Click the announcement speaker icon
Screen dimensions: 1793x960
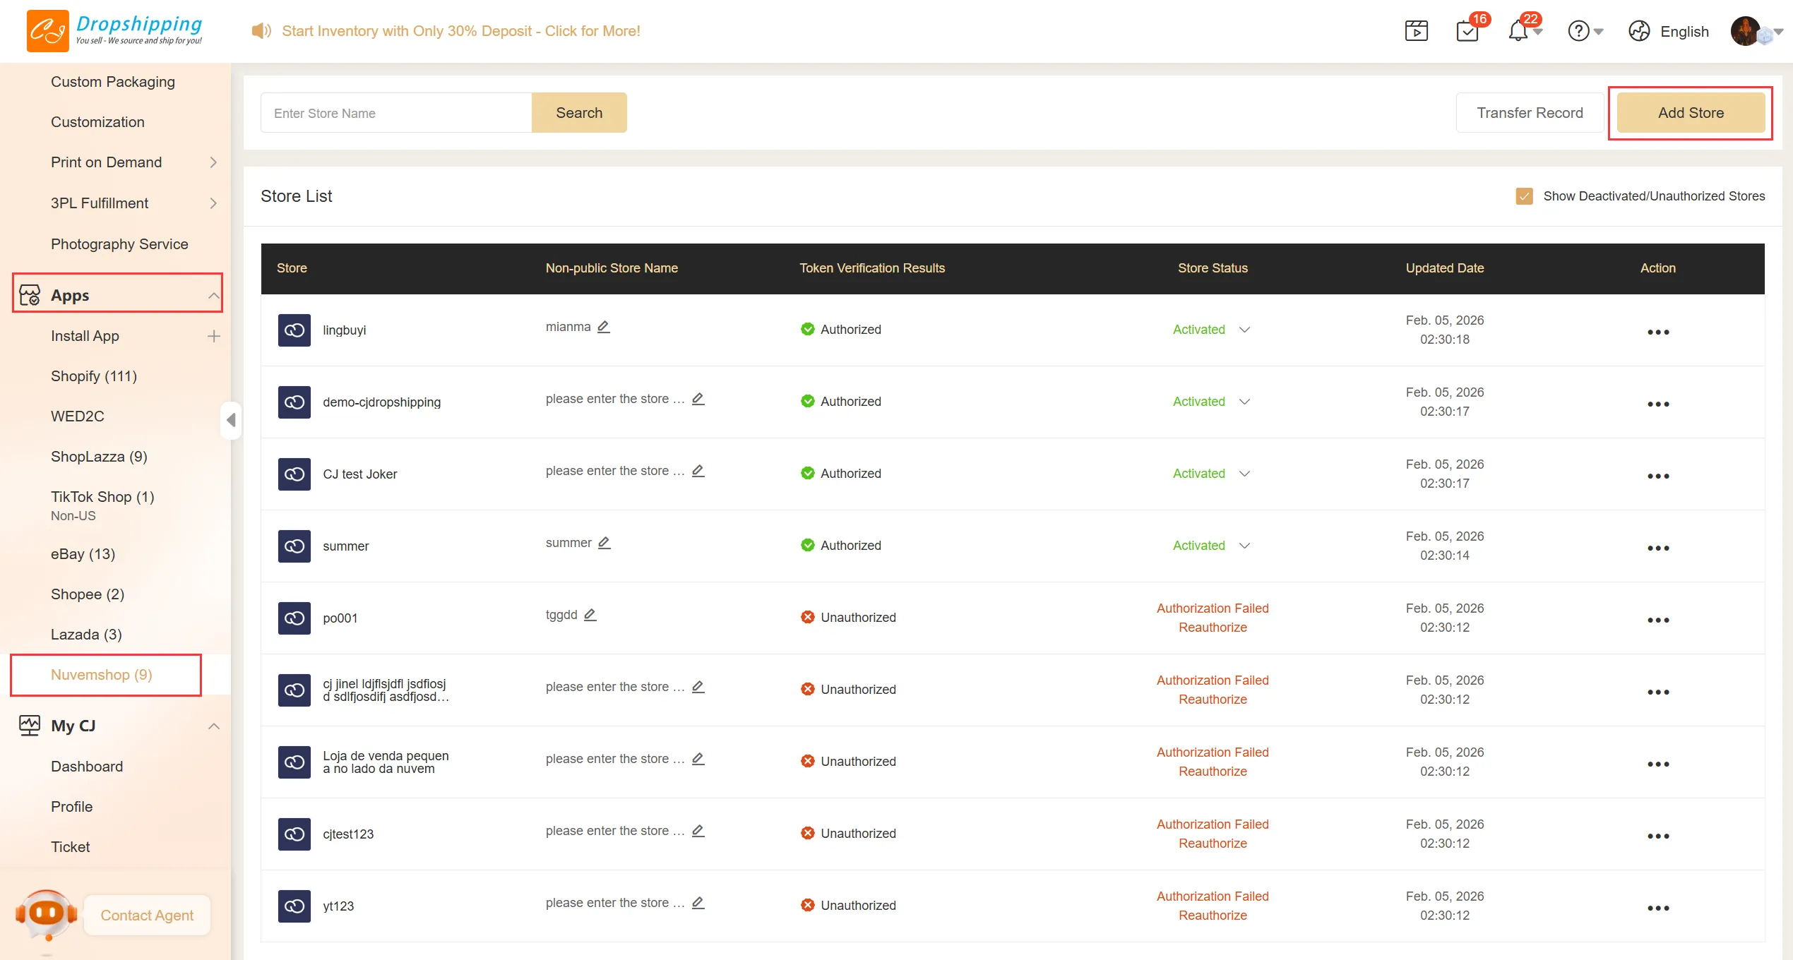[261, 31]
